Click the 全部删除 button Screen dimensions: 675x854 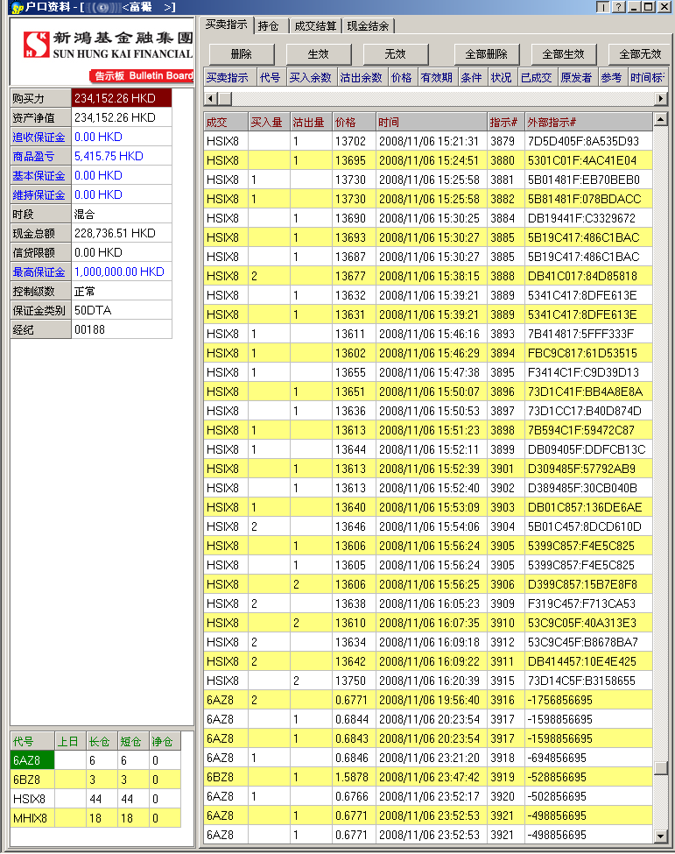click(x=486, y=54)
